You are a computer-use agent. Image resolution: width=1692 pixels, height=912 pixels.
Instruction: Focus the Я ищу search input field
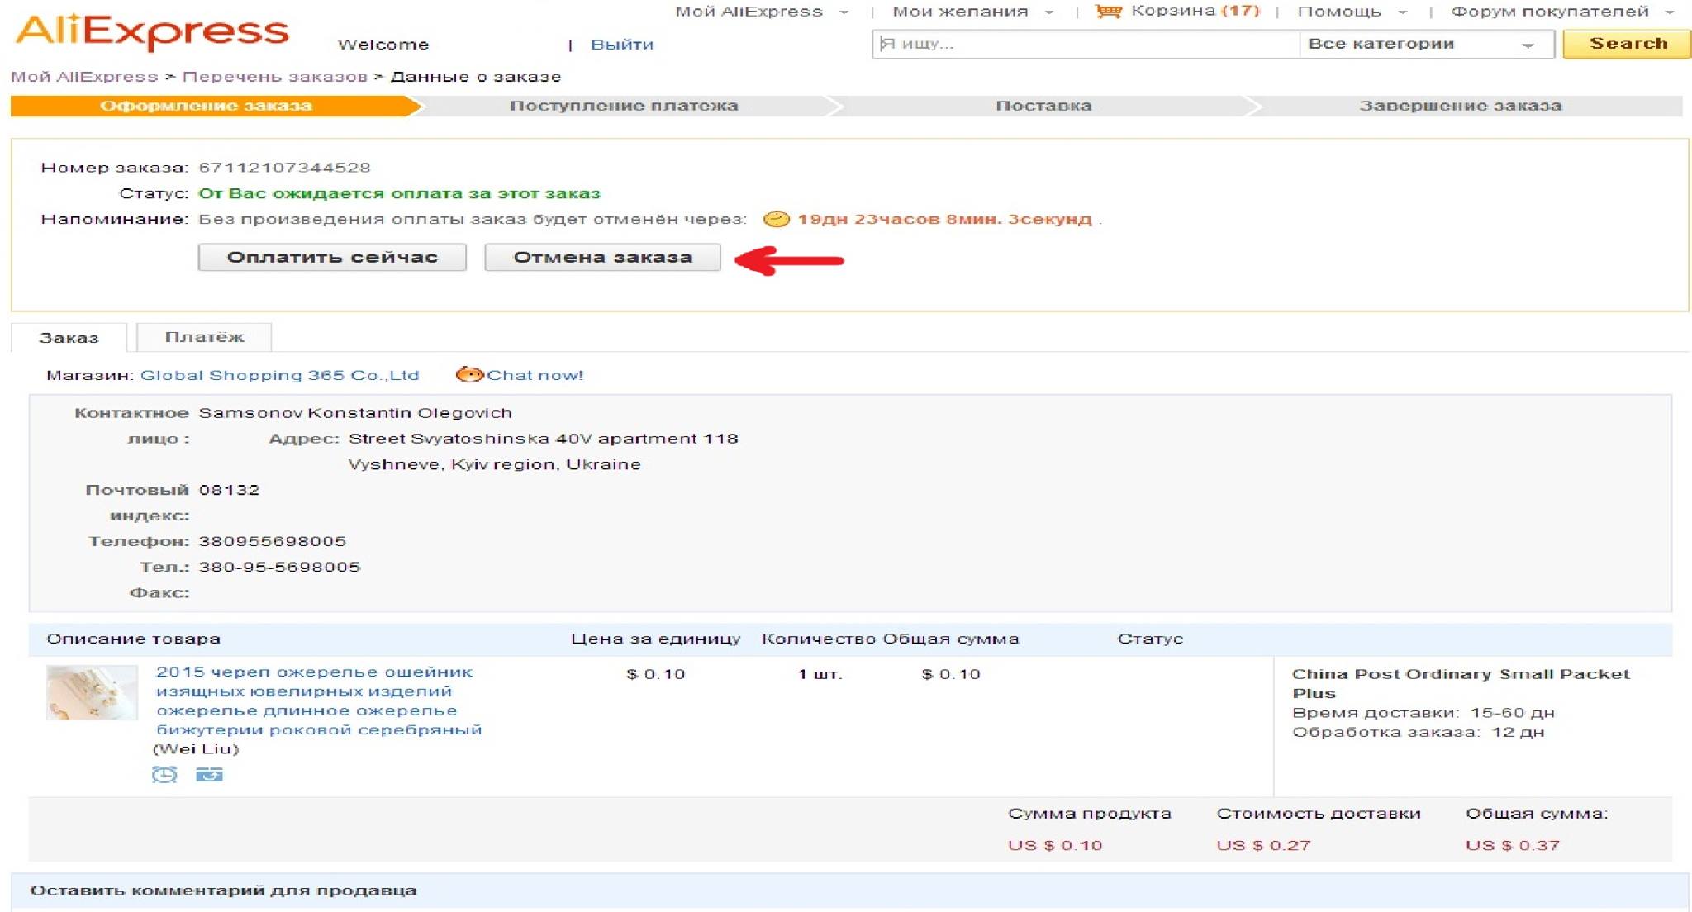coord(1086,44)
